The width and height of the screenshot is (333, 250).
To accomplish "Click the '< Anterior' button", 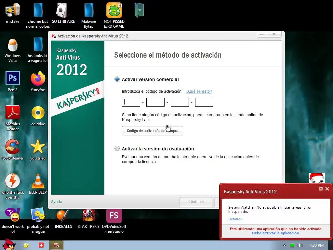I will pos(195,201).
